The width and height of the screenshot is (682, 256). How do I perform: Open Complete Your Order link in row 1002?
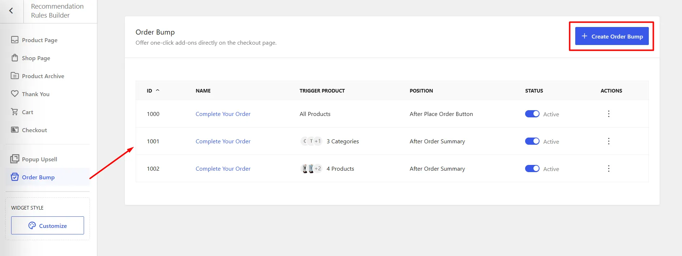[223, 169]
